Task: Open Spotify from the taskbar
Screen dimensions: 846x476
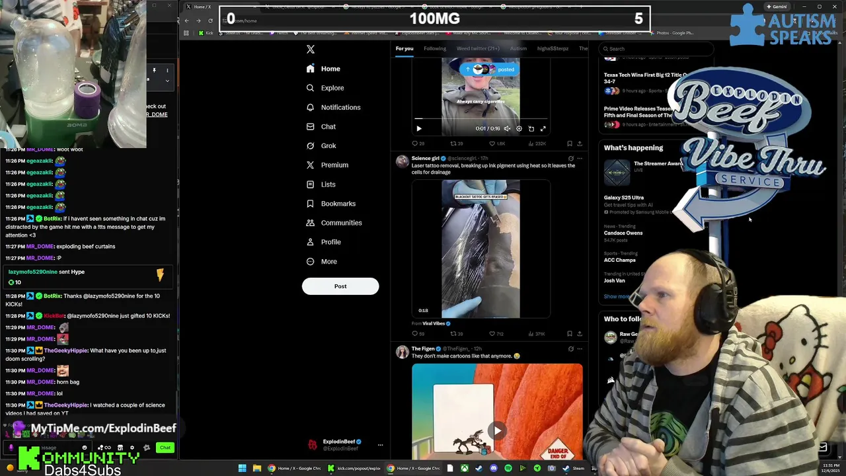Action: point(508,469)
